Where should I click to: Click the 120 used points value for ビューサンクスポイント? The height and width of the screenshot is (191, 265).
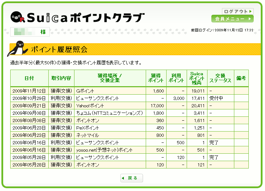tap(181, 158)
